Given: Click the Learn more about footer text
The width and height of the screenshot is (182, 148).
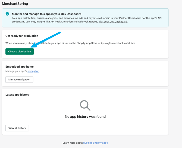Looking at the screenshot, I should click(x=73, y=143).
